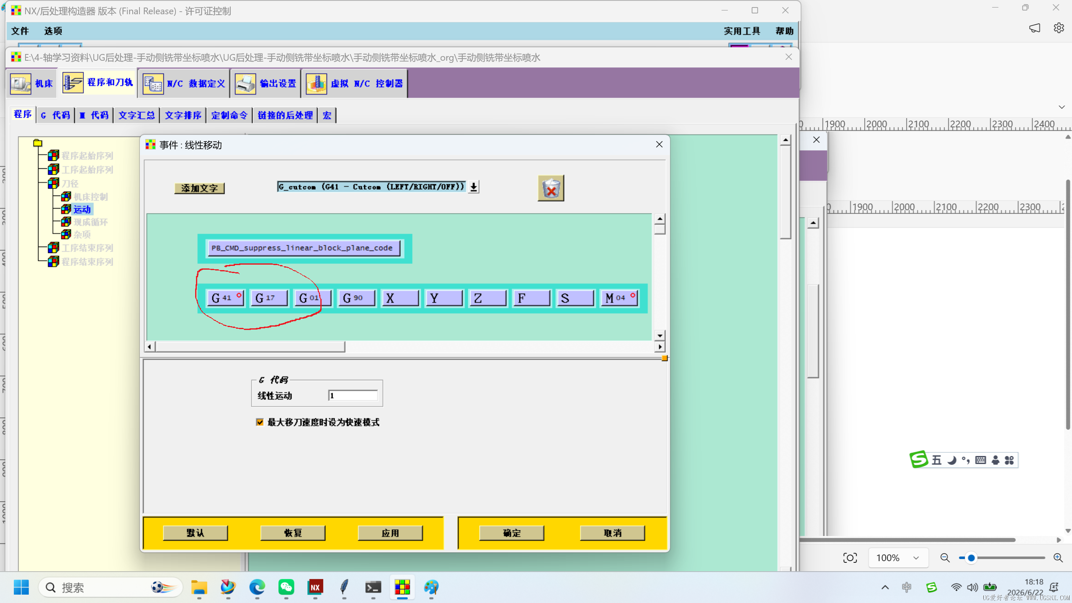Click the 默认 button

[195, 533]
